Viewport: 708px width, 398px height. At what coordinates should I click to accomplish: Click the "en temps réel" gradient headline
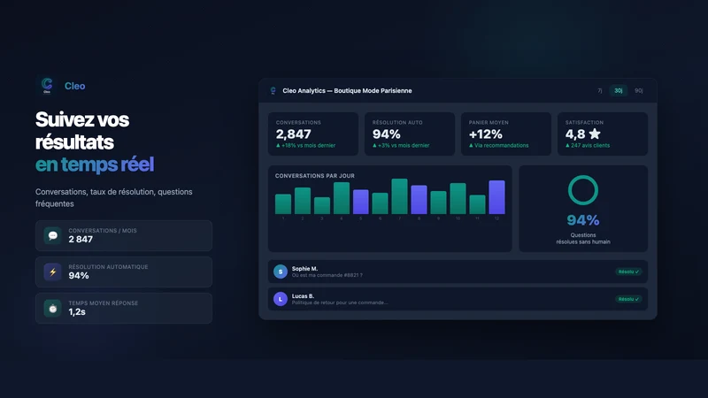[95, 165]
